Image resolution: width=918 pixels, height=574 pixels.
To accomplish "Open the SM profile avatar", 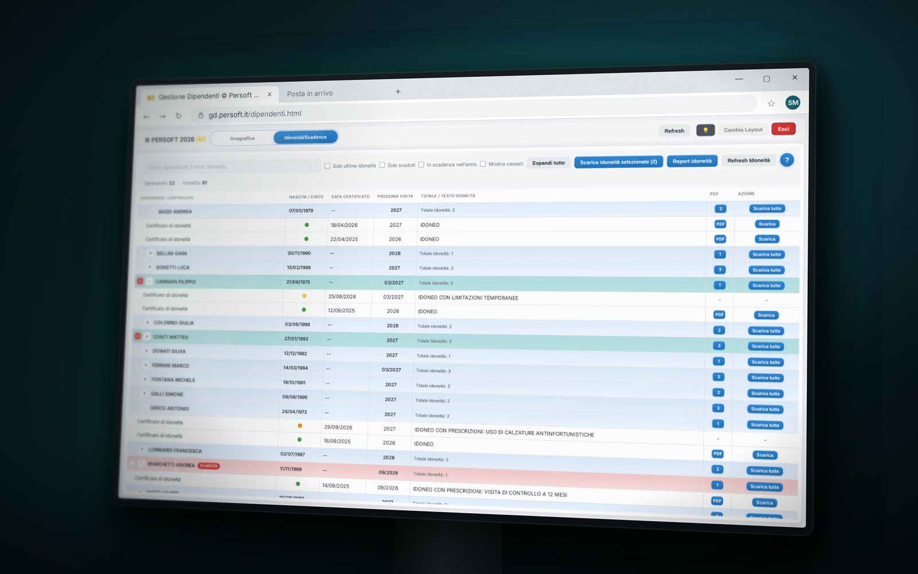I will tap(793, 103).
